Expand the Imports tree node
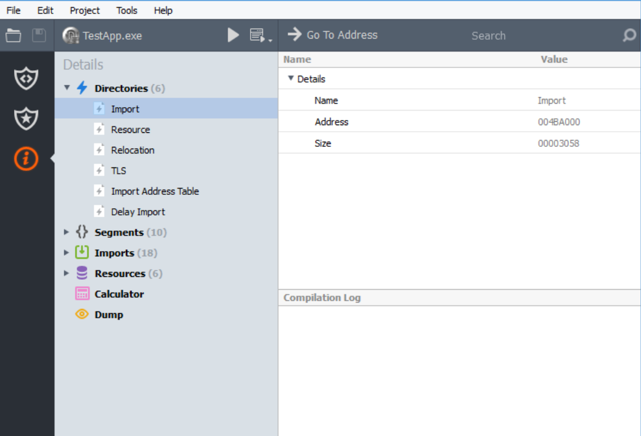The height and width of the screenshot is (436, 641). [x=66, y=252]
